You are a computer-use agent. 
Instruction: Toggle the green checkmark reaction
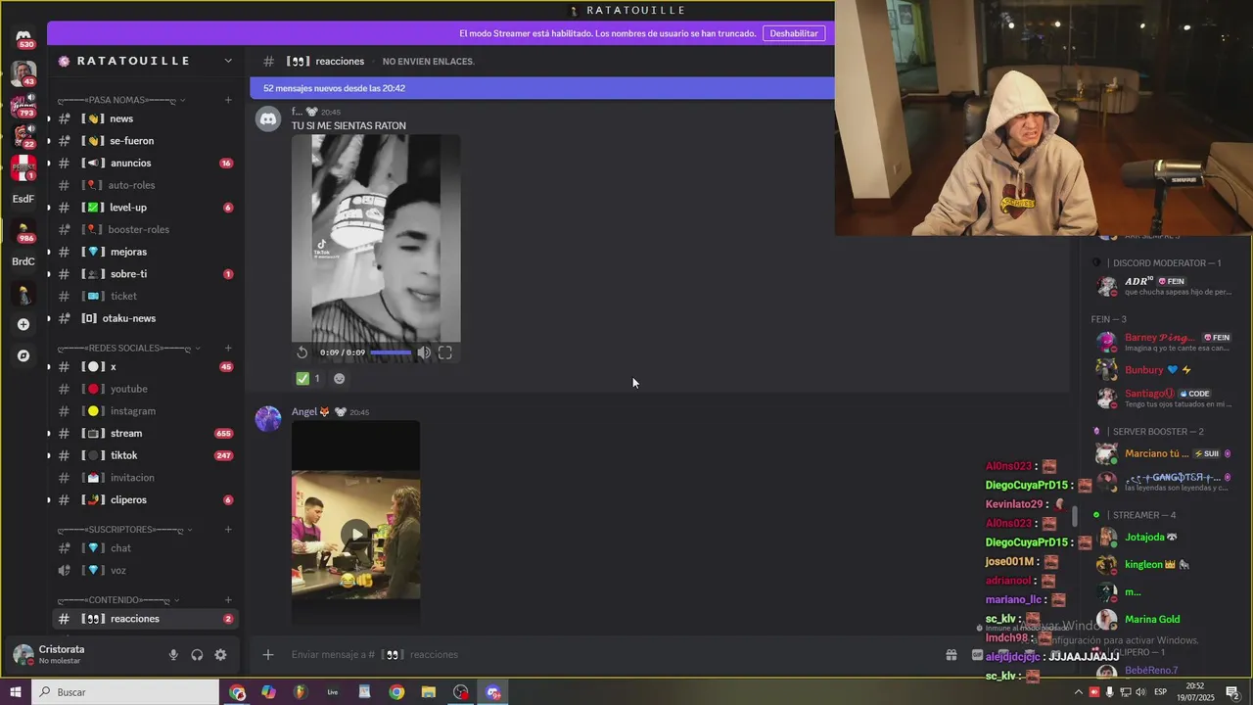click(x=308, y=379)
